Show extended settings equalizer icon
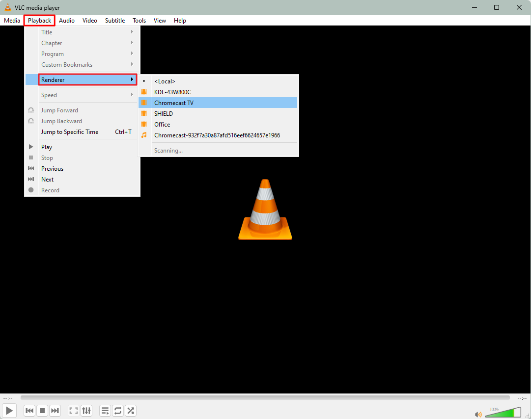This screenshot has height=419, width=531. 86,411
